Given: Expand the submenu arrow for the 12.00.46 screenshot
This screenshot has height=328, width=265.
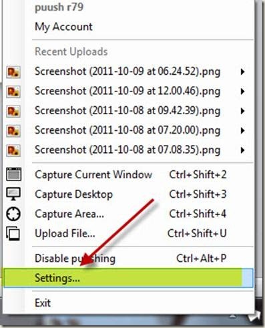Looking at the screenshot, I should click(242, 92).
